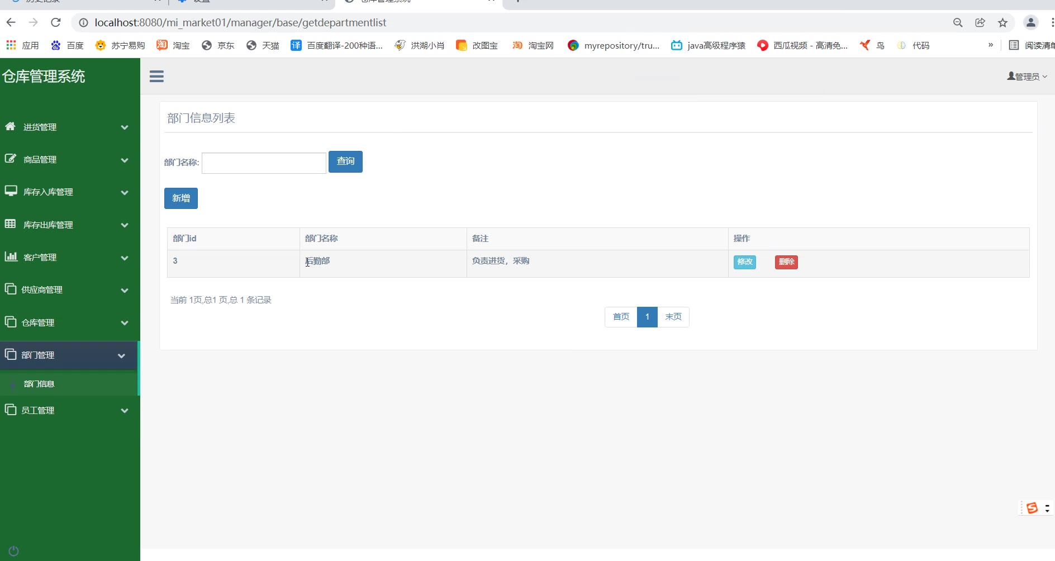Open the 商品管理 menu label
This screenshot has height=561, width=1055.
coord(40,159)
